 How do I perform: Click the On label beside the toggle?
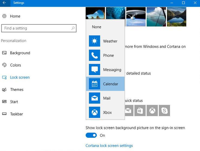102,135
